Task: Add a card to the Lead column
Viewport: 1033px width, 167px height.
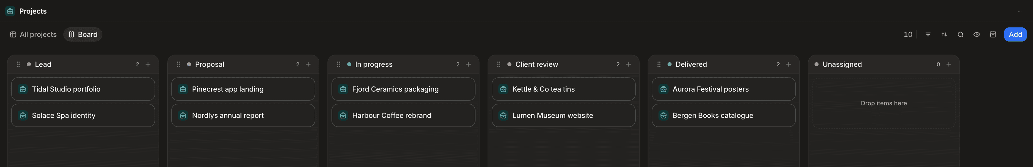Action: 148,64
